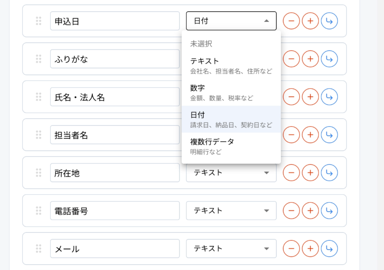Open the type dropdown for 所在地 row

(x=231, y=173)
